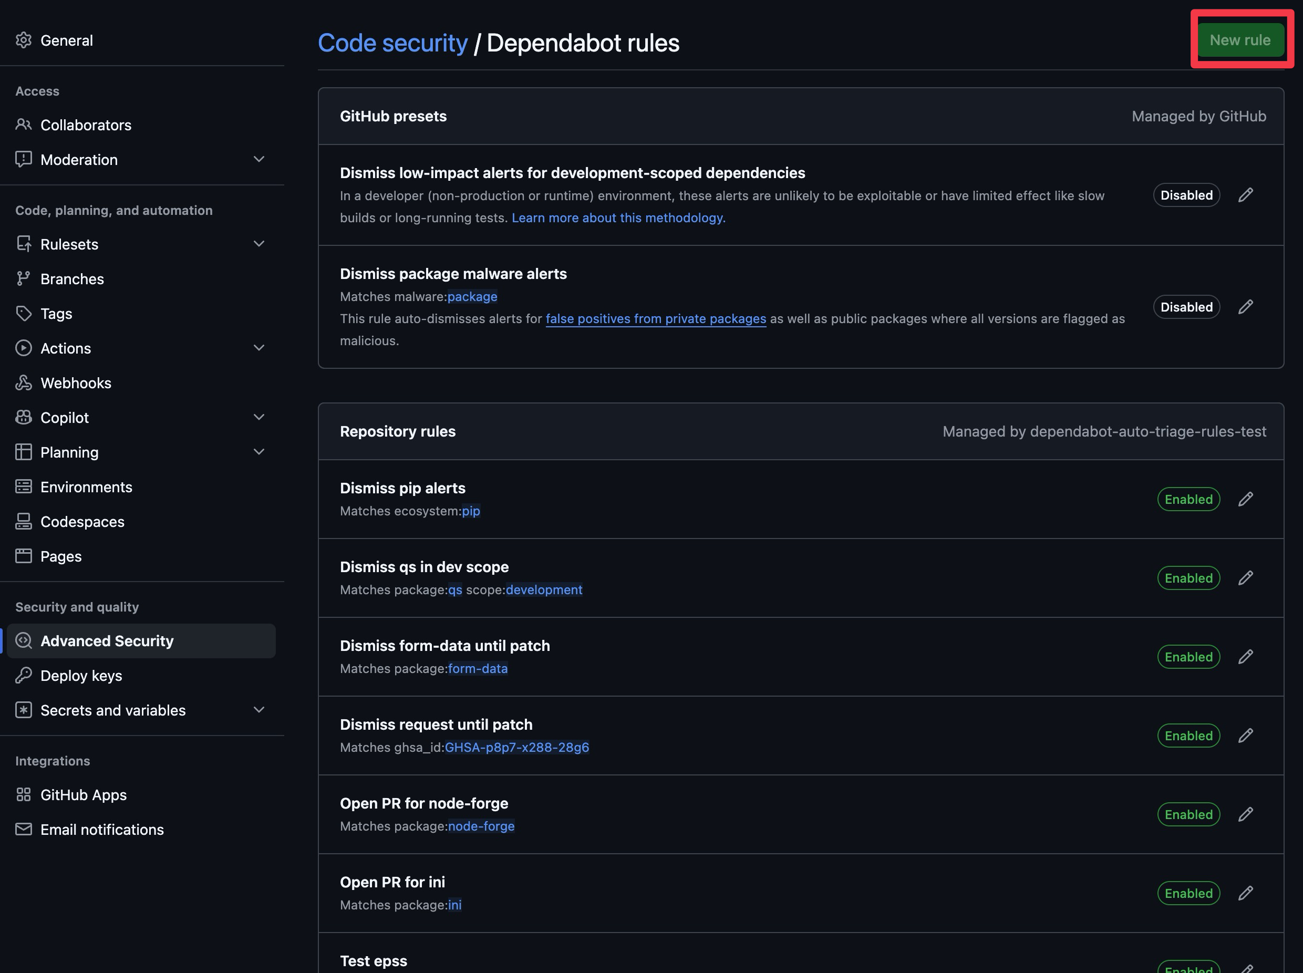Navigate to Webhooks settings

click(141, 383)
